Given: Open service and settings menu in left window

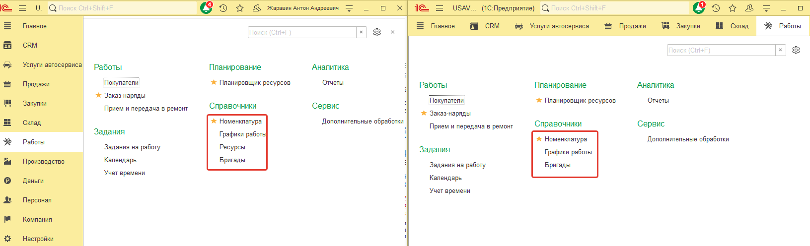Looking at the screenshot, I should tap(349, 8).
